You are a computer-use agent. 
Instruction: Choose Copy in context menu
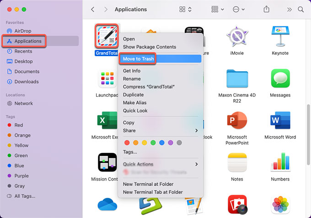tap(129, 123)
